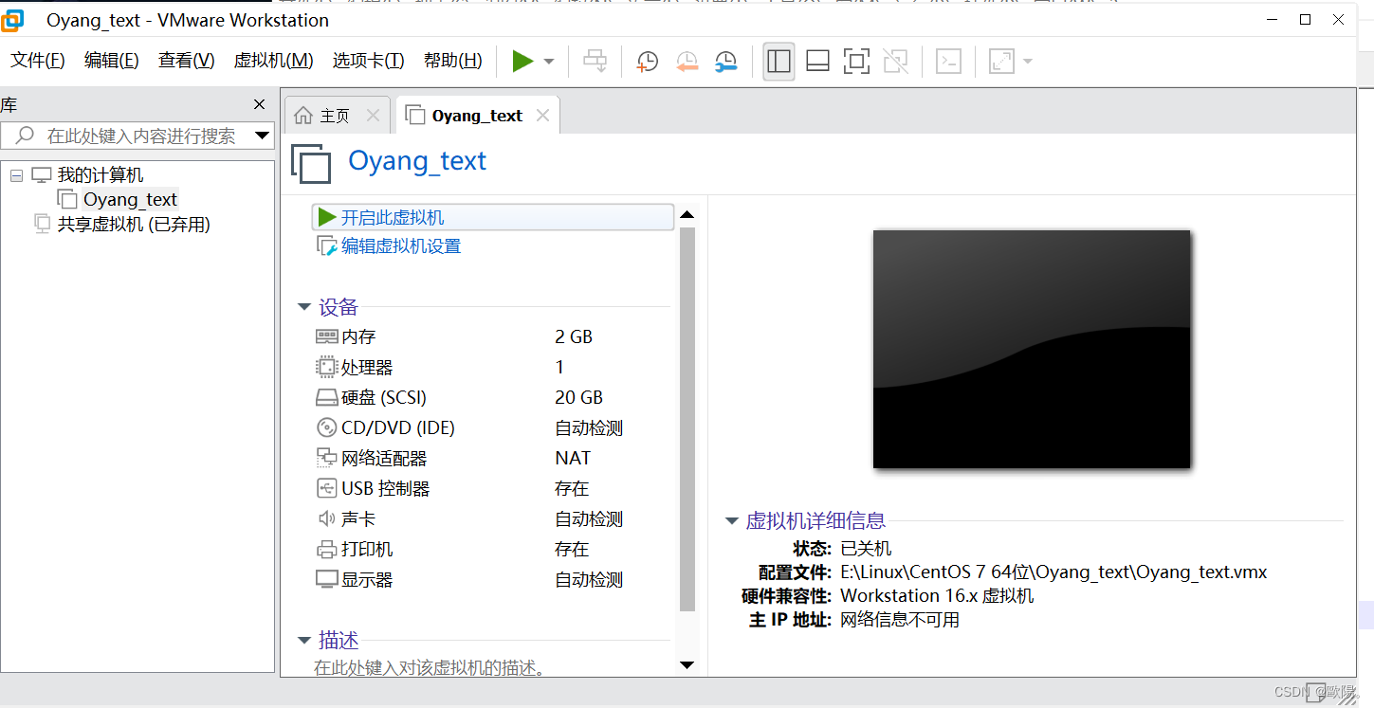Click the config file path Oyang_text.vmx
The image size is (1374, 708).
1053,572
